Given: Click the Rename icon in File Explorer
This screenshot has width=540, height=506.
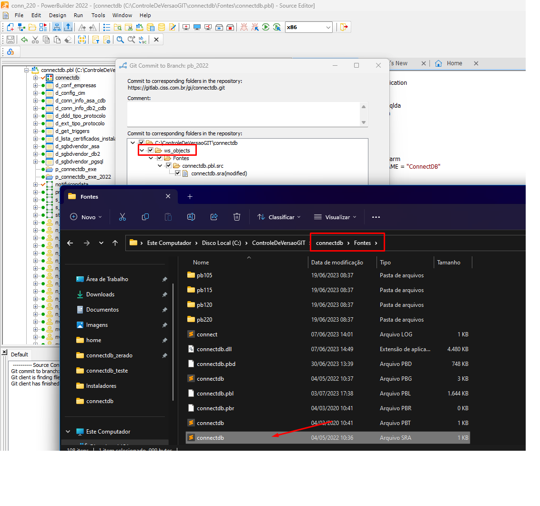Looking at the screenshot, I should click(x=191, y=217).
